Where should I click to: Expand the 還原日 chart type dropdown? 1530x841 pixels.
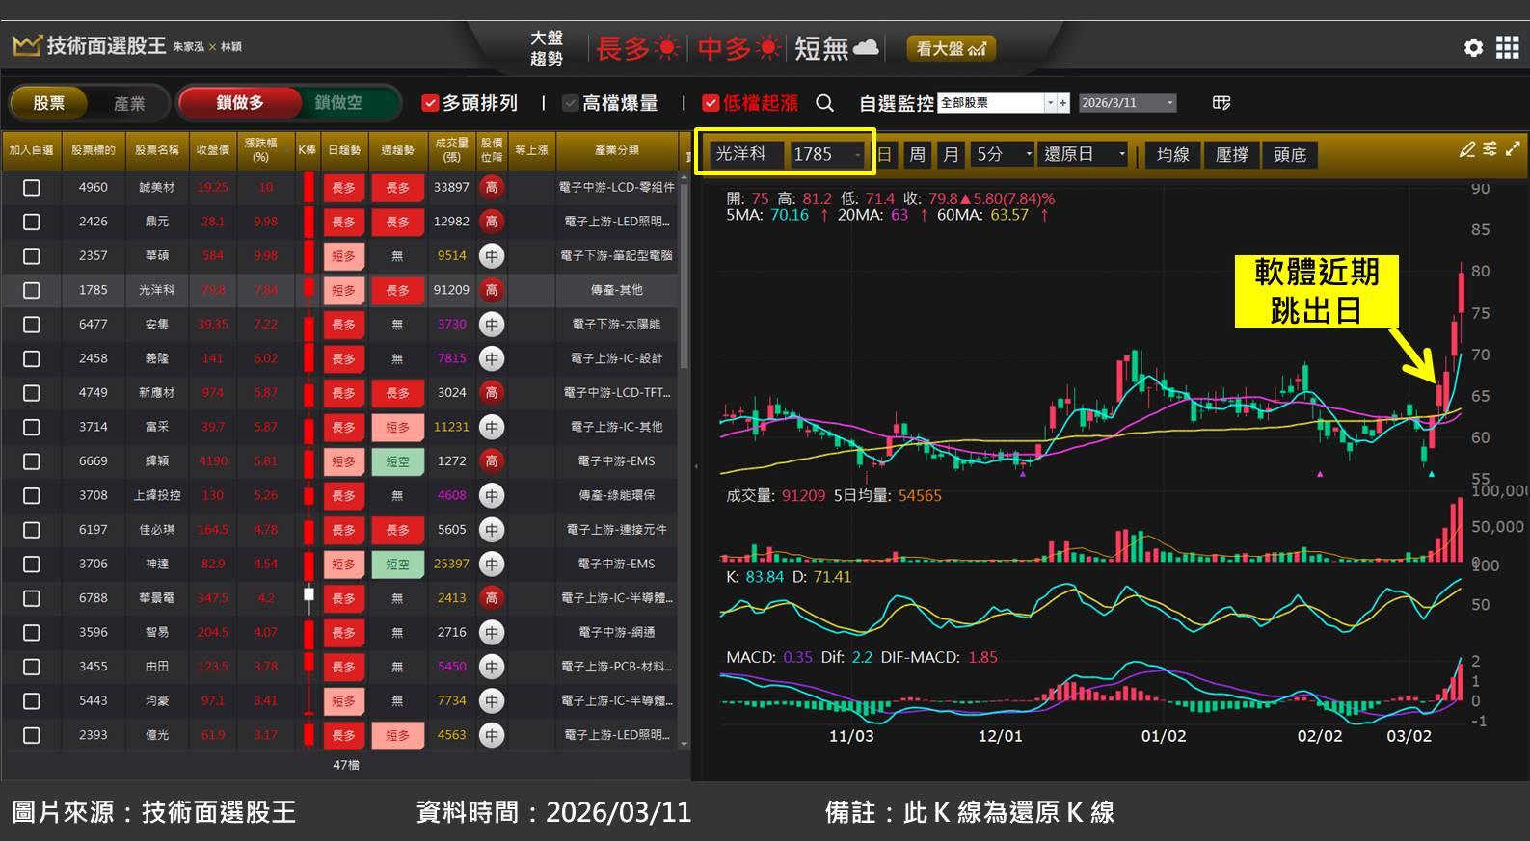click(x=1121, y=154)
